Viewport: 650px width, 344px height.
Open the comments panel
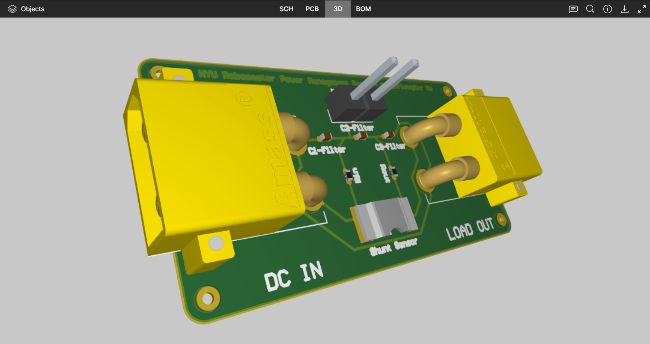pyautogui.click(x=573, y=9)
